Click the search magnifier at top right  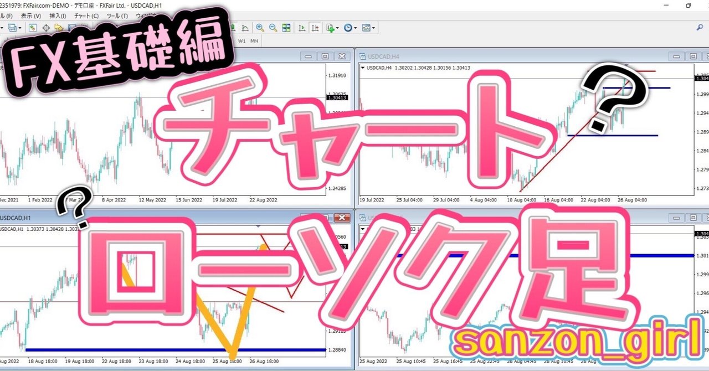click(700, 27)
